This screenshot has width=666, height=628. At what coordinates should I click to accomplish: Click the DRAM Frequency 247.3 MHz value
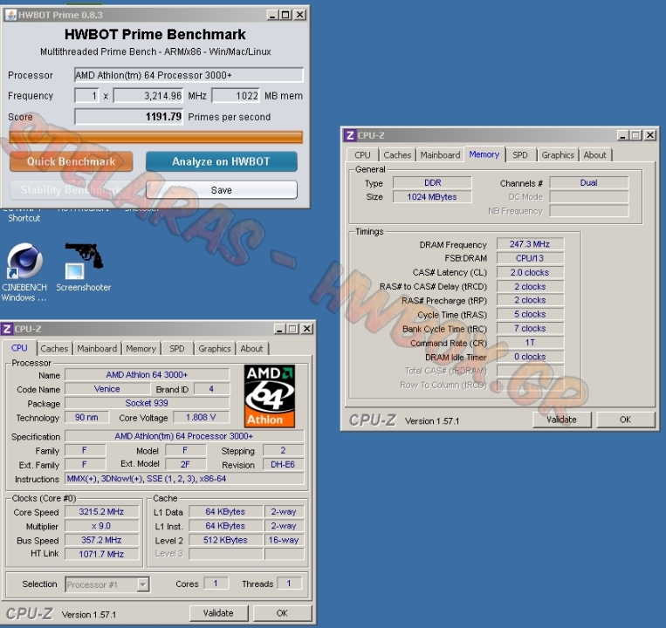530,244
